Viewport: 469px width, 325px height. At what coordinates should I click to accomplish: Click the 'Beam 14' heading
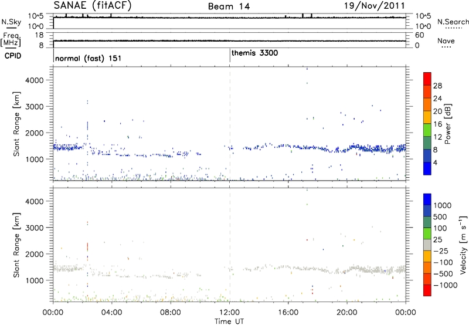(229, 6)
